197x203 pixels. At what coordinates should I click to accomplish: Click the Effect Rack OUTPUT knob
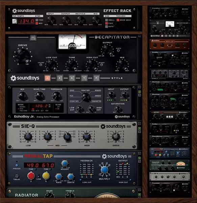coord(66,20)
